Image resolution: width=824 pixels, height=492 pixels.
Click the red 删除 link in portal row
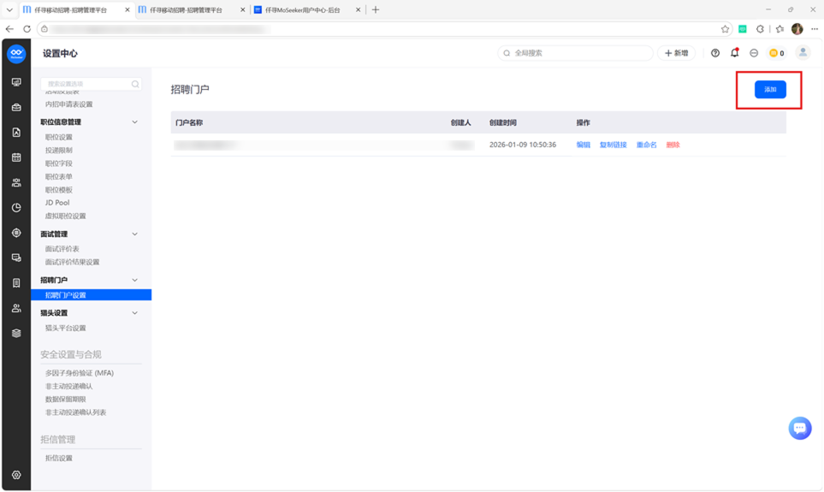click(x=673, y=145)
